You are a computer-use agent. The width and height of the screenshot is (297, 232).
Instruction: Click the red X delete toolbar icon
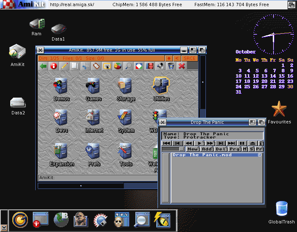click(182, 66)
